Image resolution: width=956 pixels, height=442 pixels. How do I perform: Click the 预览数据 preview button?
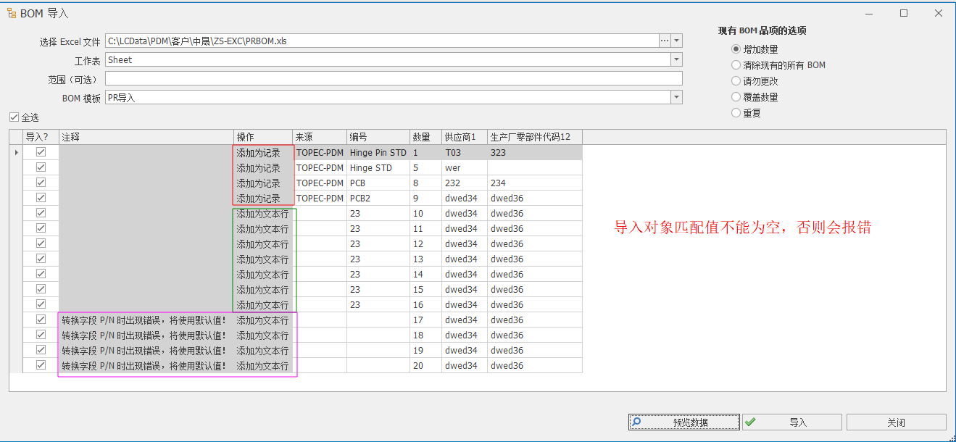coord(683,422)
